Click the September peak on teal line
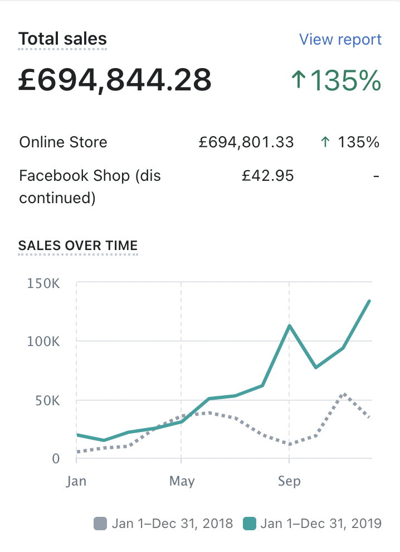Viewport: 400px width, 552px height. [x=289, y=325]
